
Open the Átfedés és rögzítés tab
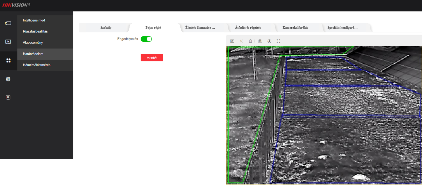click(x=248, y=28)
